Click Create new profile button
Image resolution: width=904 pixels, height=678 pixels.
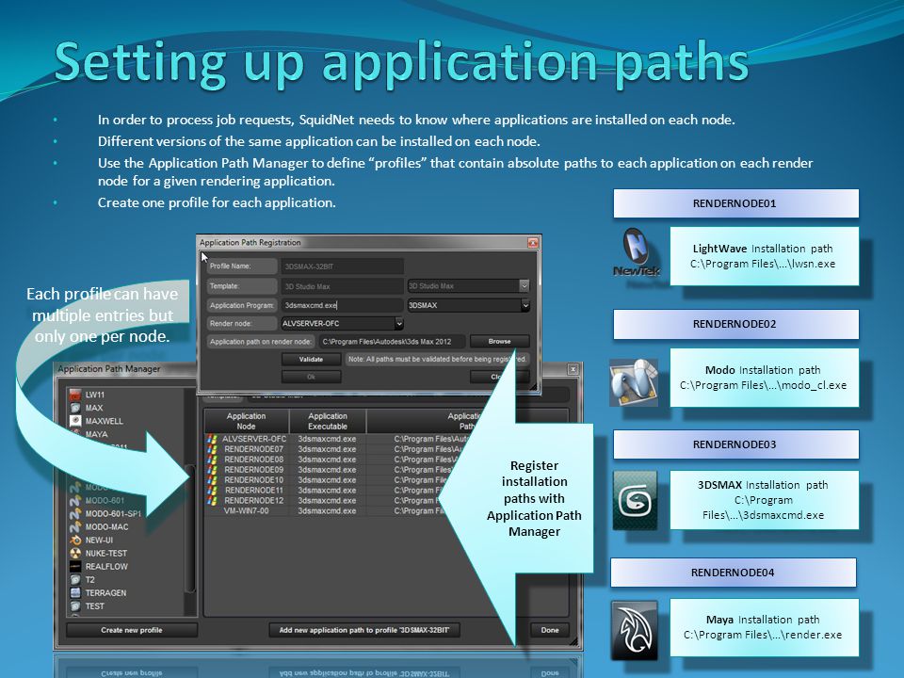coord(132,630)
